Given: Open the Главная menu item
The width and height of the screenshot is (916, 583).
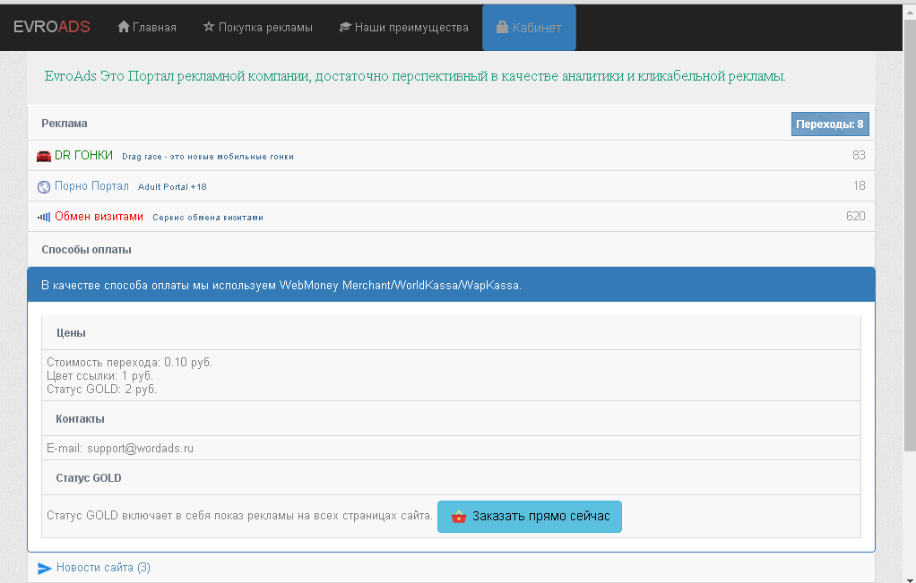Looking at the screenshot, I should tap(154, 28).
